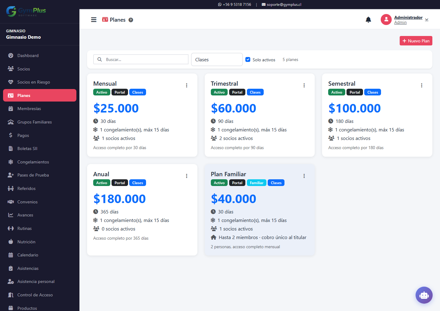The image size is (440, 311).
Task: Select Grupos Familiares in the sidebar
Action: pos(40,122)
